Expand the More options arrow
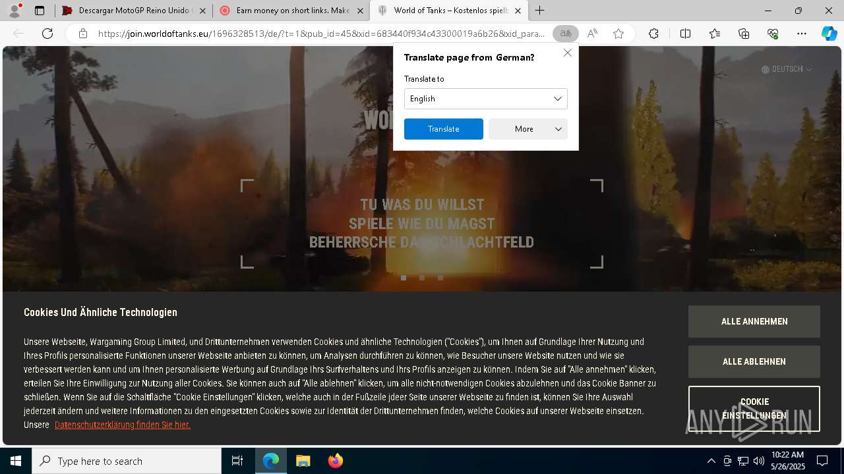This screenshot has height=474, width=844. [558, 129]
